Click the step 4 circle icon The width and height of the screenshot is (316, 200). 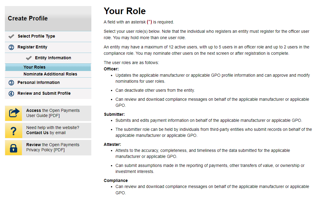(x=11, y=94)
